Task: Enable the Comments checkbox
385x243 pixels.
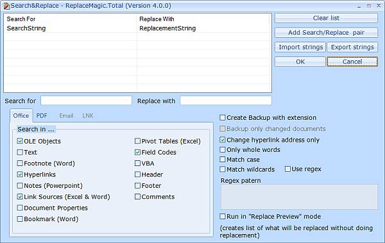Action: (137, 197)
